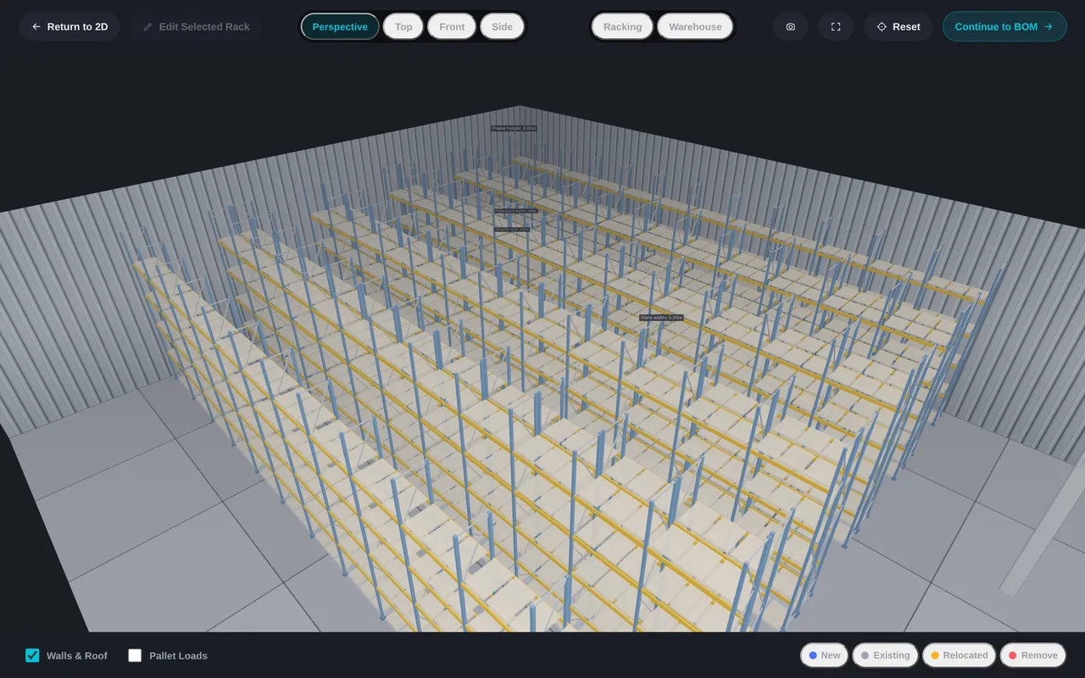Switch to Front view
The height and width of the screenshot is (678, 1085).
[x=452, y=26]
